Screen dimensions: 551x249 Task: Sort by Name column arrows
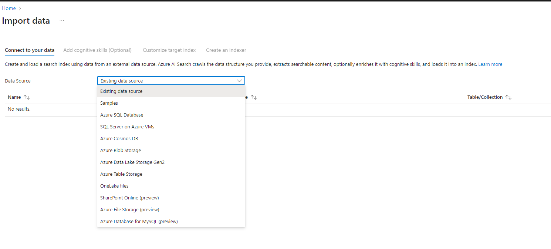(x=27, y=97)
